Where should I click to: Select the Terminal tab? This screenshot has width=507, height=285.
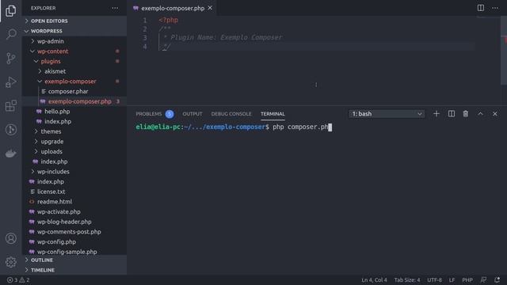click(273, 114)
